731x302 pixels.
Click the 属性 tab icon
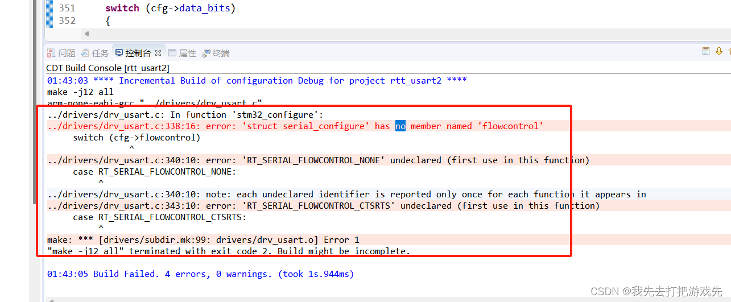[x=172, y=53]
